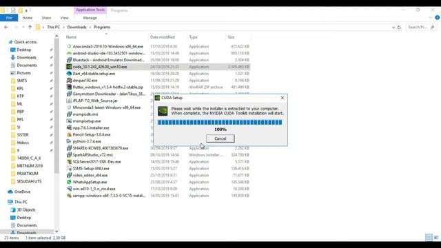Open recent locations dropdown arrow
441x248 pixels.
click(23, 28)
